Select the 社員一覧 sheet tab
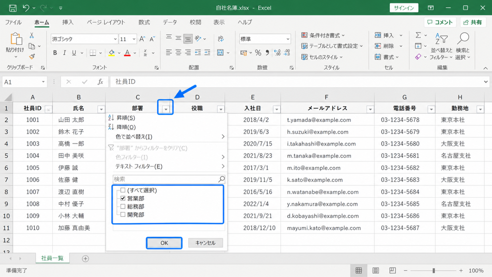 (52, 258)
